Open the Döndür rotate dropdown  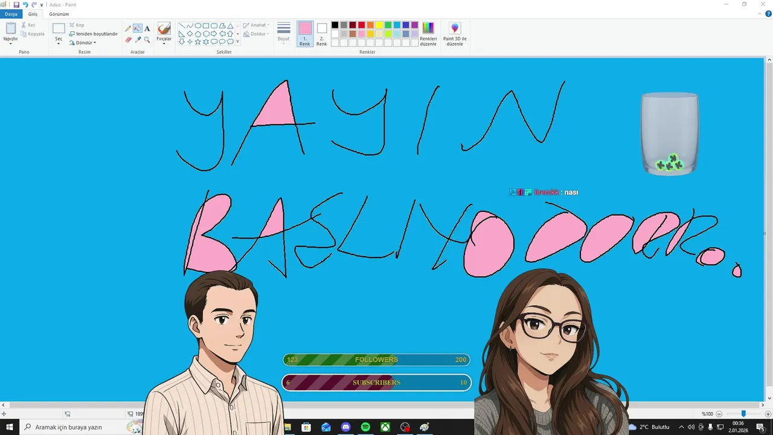83,43
